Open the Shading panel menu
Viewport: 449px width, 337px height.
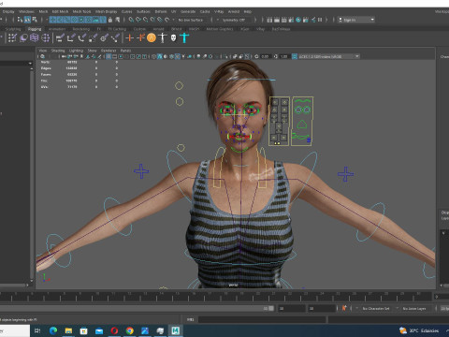(58, 51)
